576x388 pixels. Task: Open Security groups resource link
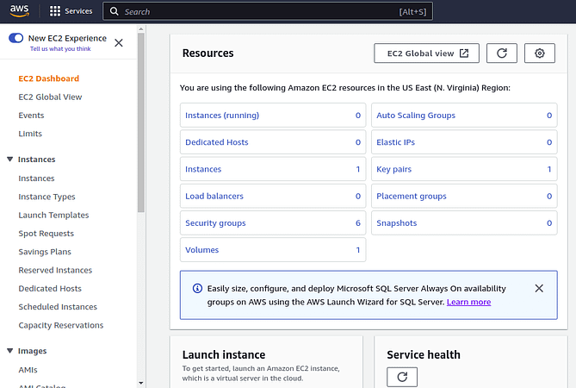[x=215, y=223]
